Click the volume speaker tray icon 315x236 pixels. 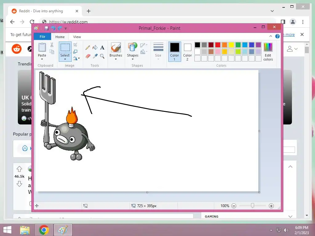coord(286,230)
